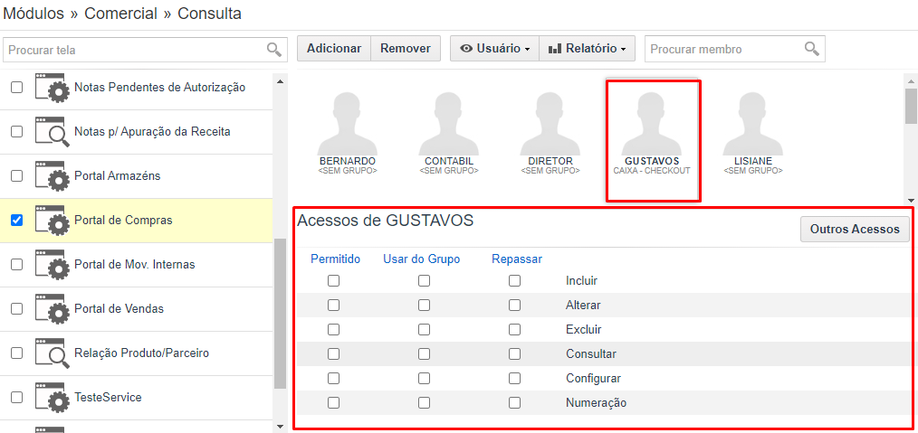The width and height of the screenshot is (918, 433).
Task: Check the TesteService checkbox
Action: pos(17,398)
